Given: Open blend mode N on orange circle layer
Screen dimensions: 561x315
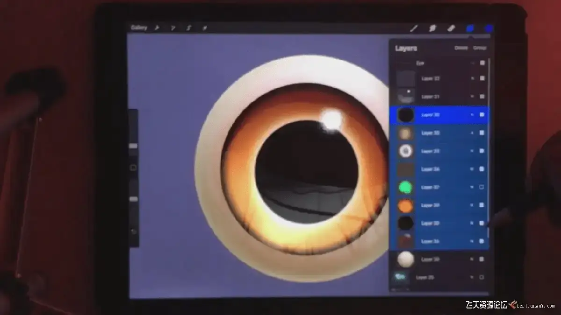Looking at the screenshot, I should (x=472, y=205).
